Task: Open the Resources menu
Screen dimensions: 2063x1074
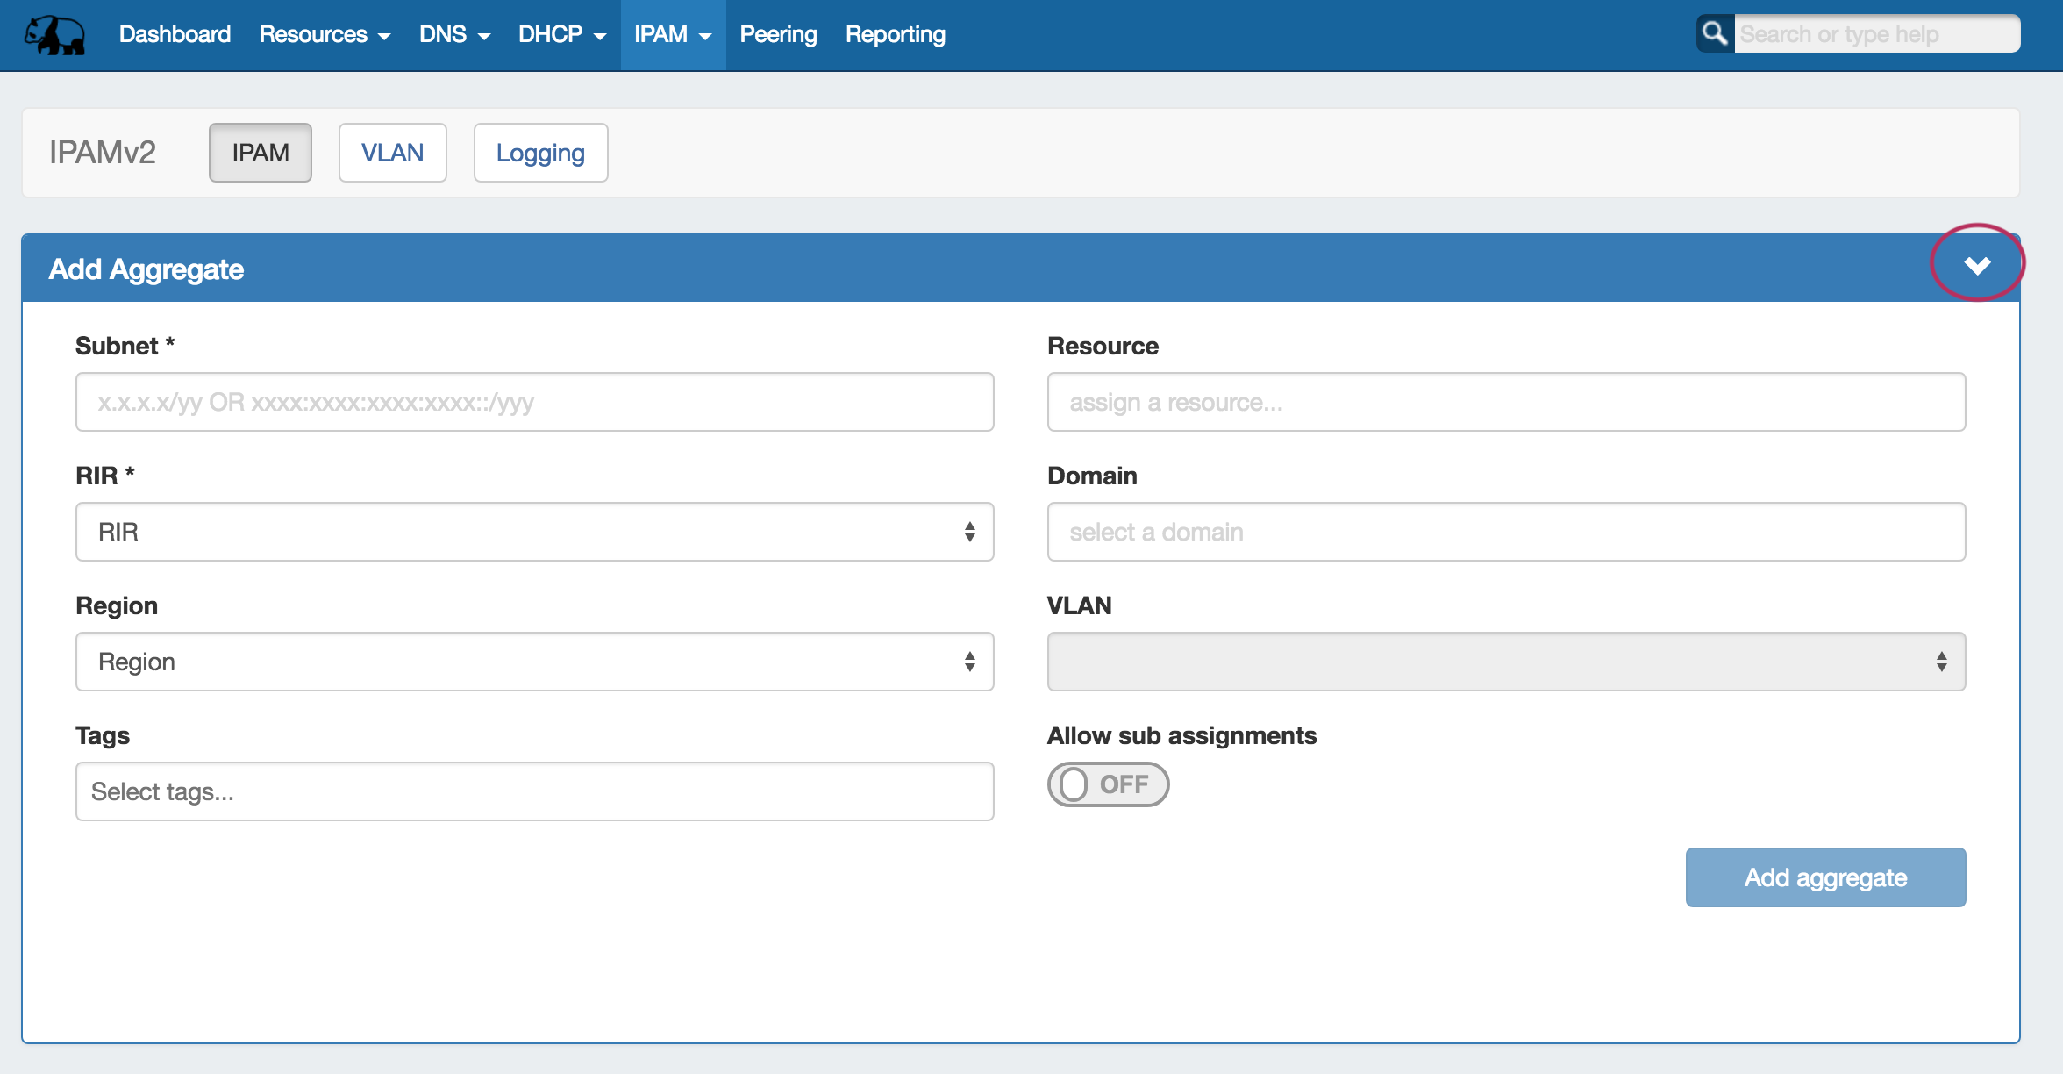Action: [325, 35]
